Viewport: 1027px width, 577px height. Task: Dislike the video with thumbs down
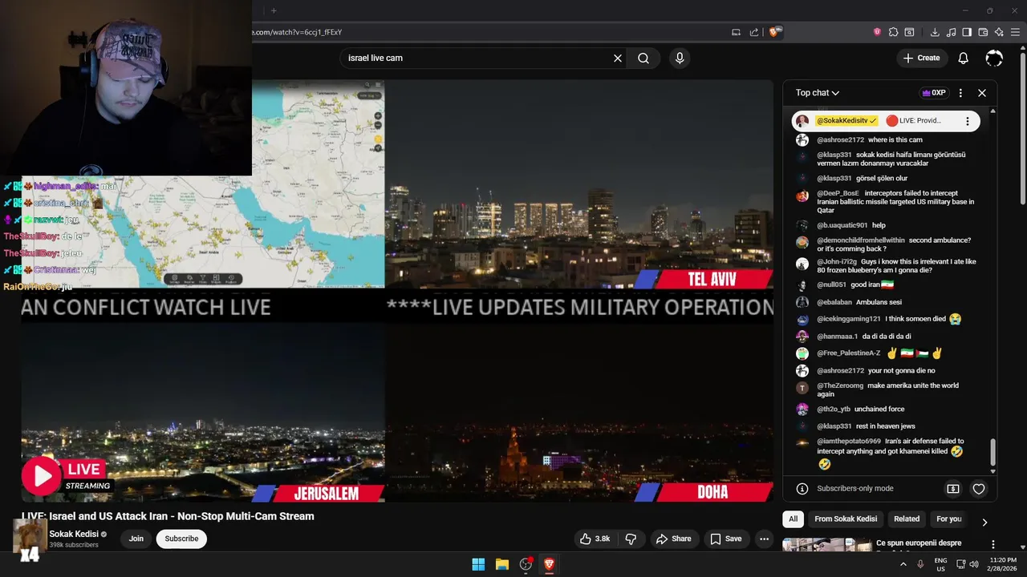click(x=631, y=539)
